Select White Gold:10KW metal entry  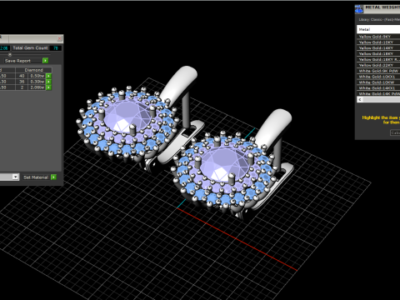378,82
